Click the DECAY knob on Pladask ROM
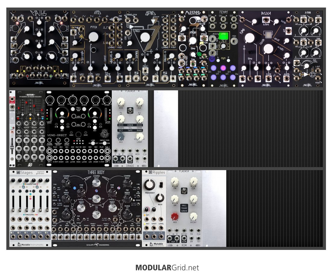The image size is (335, 274). point(193,216)
